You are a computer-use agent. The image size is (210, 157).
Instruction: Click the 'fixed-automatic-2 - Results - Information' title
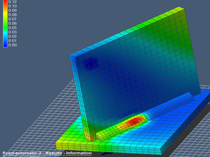(47, 153)
